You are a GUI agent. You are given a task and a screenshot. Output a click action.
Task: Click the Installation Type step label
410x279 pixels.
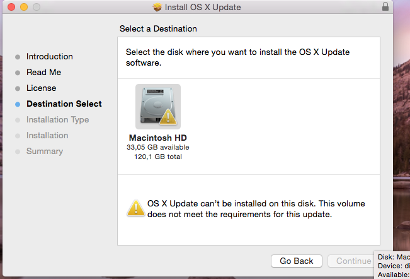pos(57,120)
